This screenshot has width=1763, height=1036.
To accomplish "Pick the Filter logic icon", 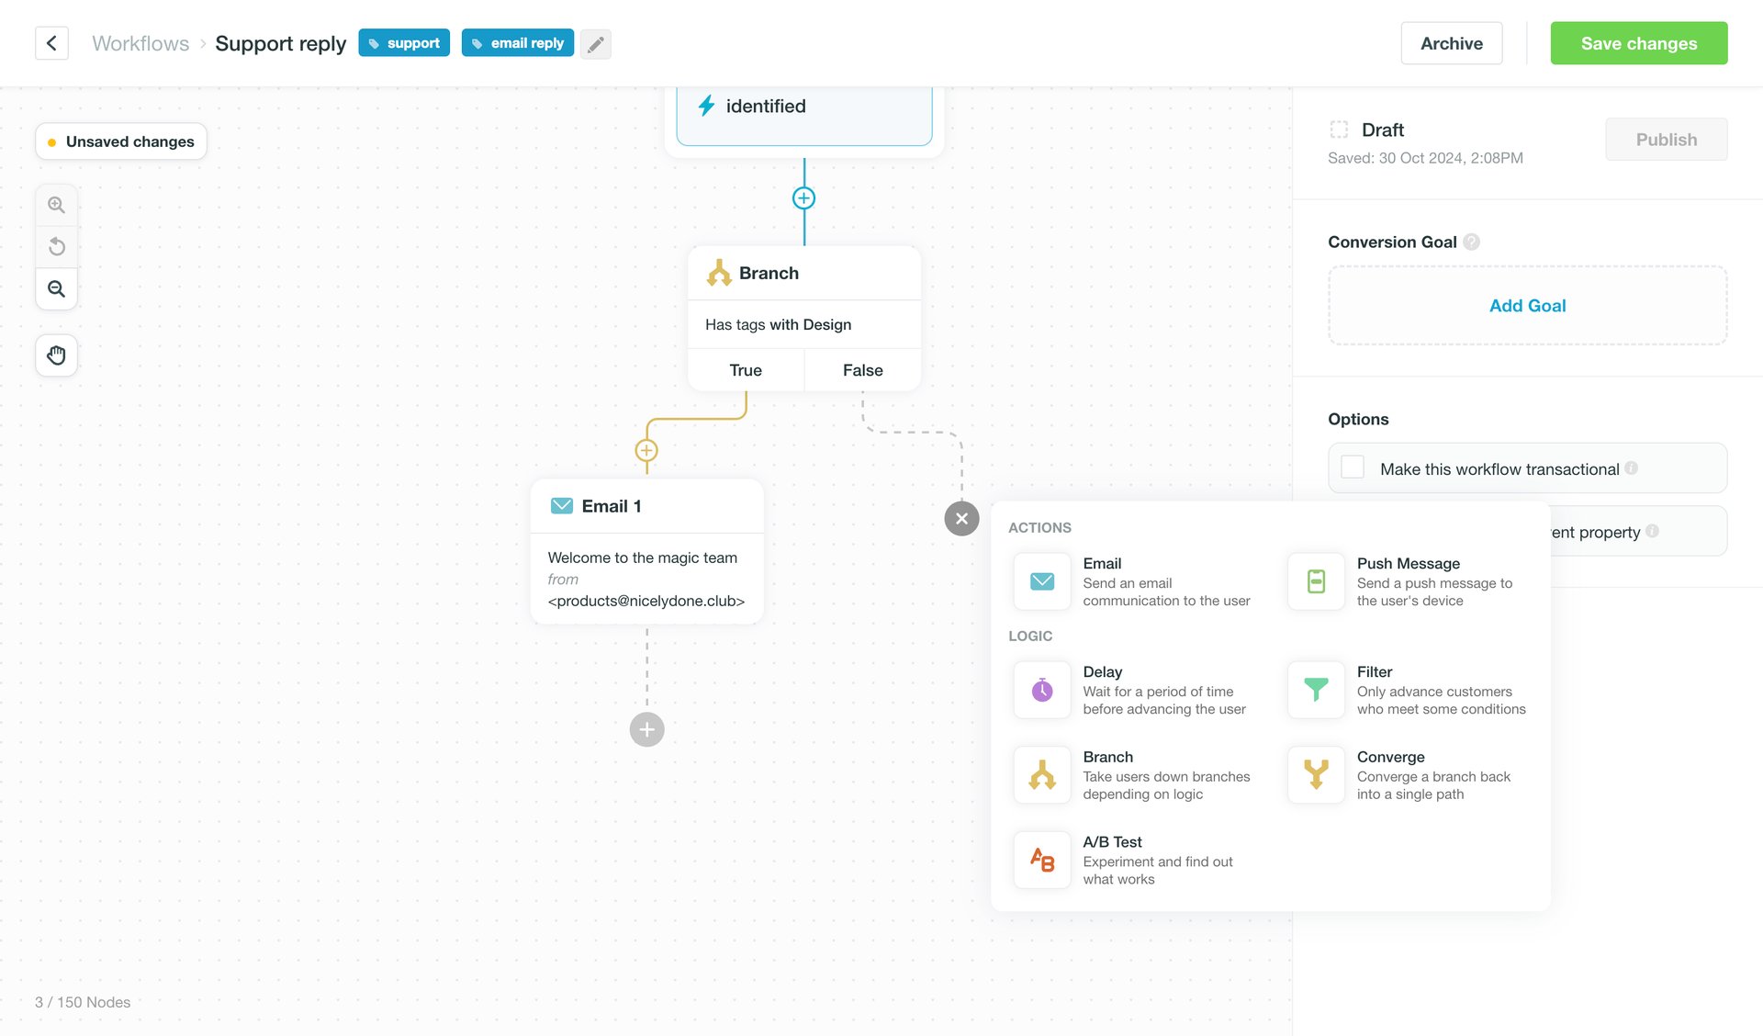I will click(x=1316, y=690).
